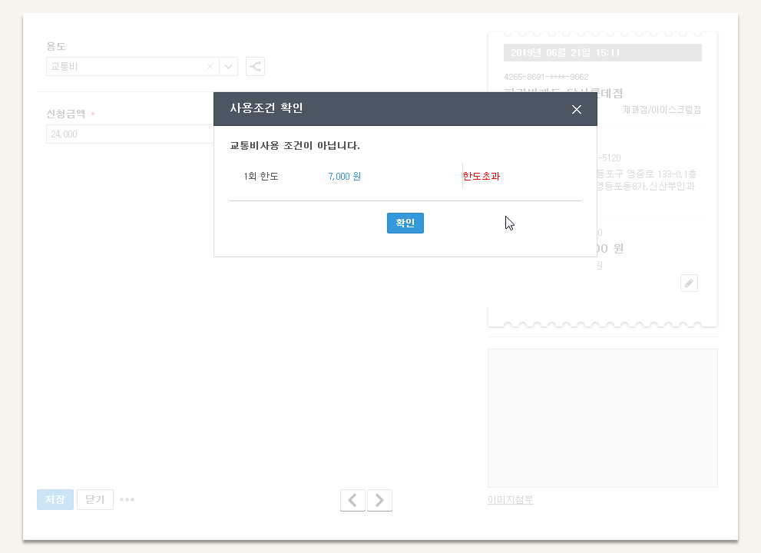Click the 제과점/아이스크림점 category text
This screenshot has width=761, height=553.
pyautogui.click(x=662, y=110)
